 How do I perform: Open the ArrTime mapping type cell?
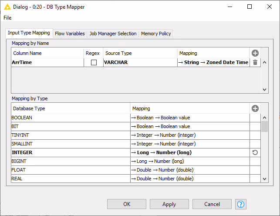[x=213, y=62]
